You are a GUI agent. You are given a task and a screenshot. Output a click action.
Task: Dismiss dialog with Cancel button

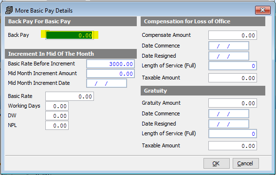tap(245, 163)
